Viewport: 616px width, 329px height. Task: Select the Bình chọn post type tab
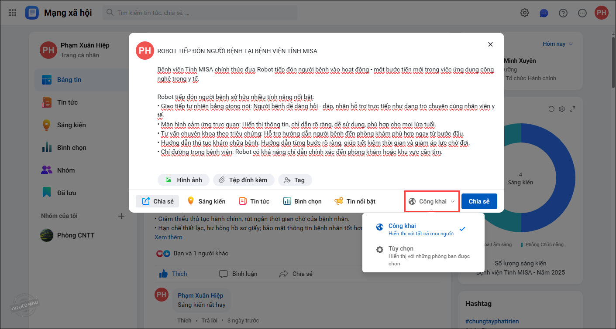(x=303, y=201)
